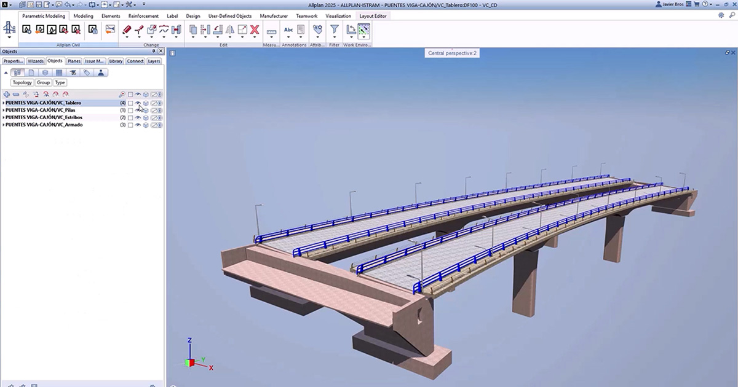Click the bridge icon in Allplan Civil
Screen dimensions: 738x387
click(x=9, y=28)
